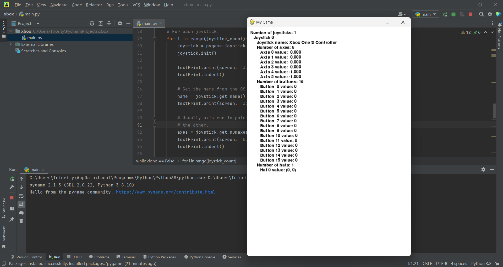Click Version Control button in bottom bar

pos(26,257)
